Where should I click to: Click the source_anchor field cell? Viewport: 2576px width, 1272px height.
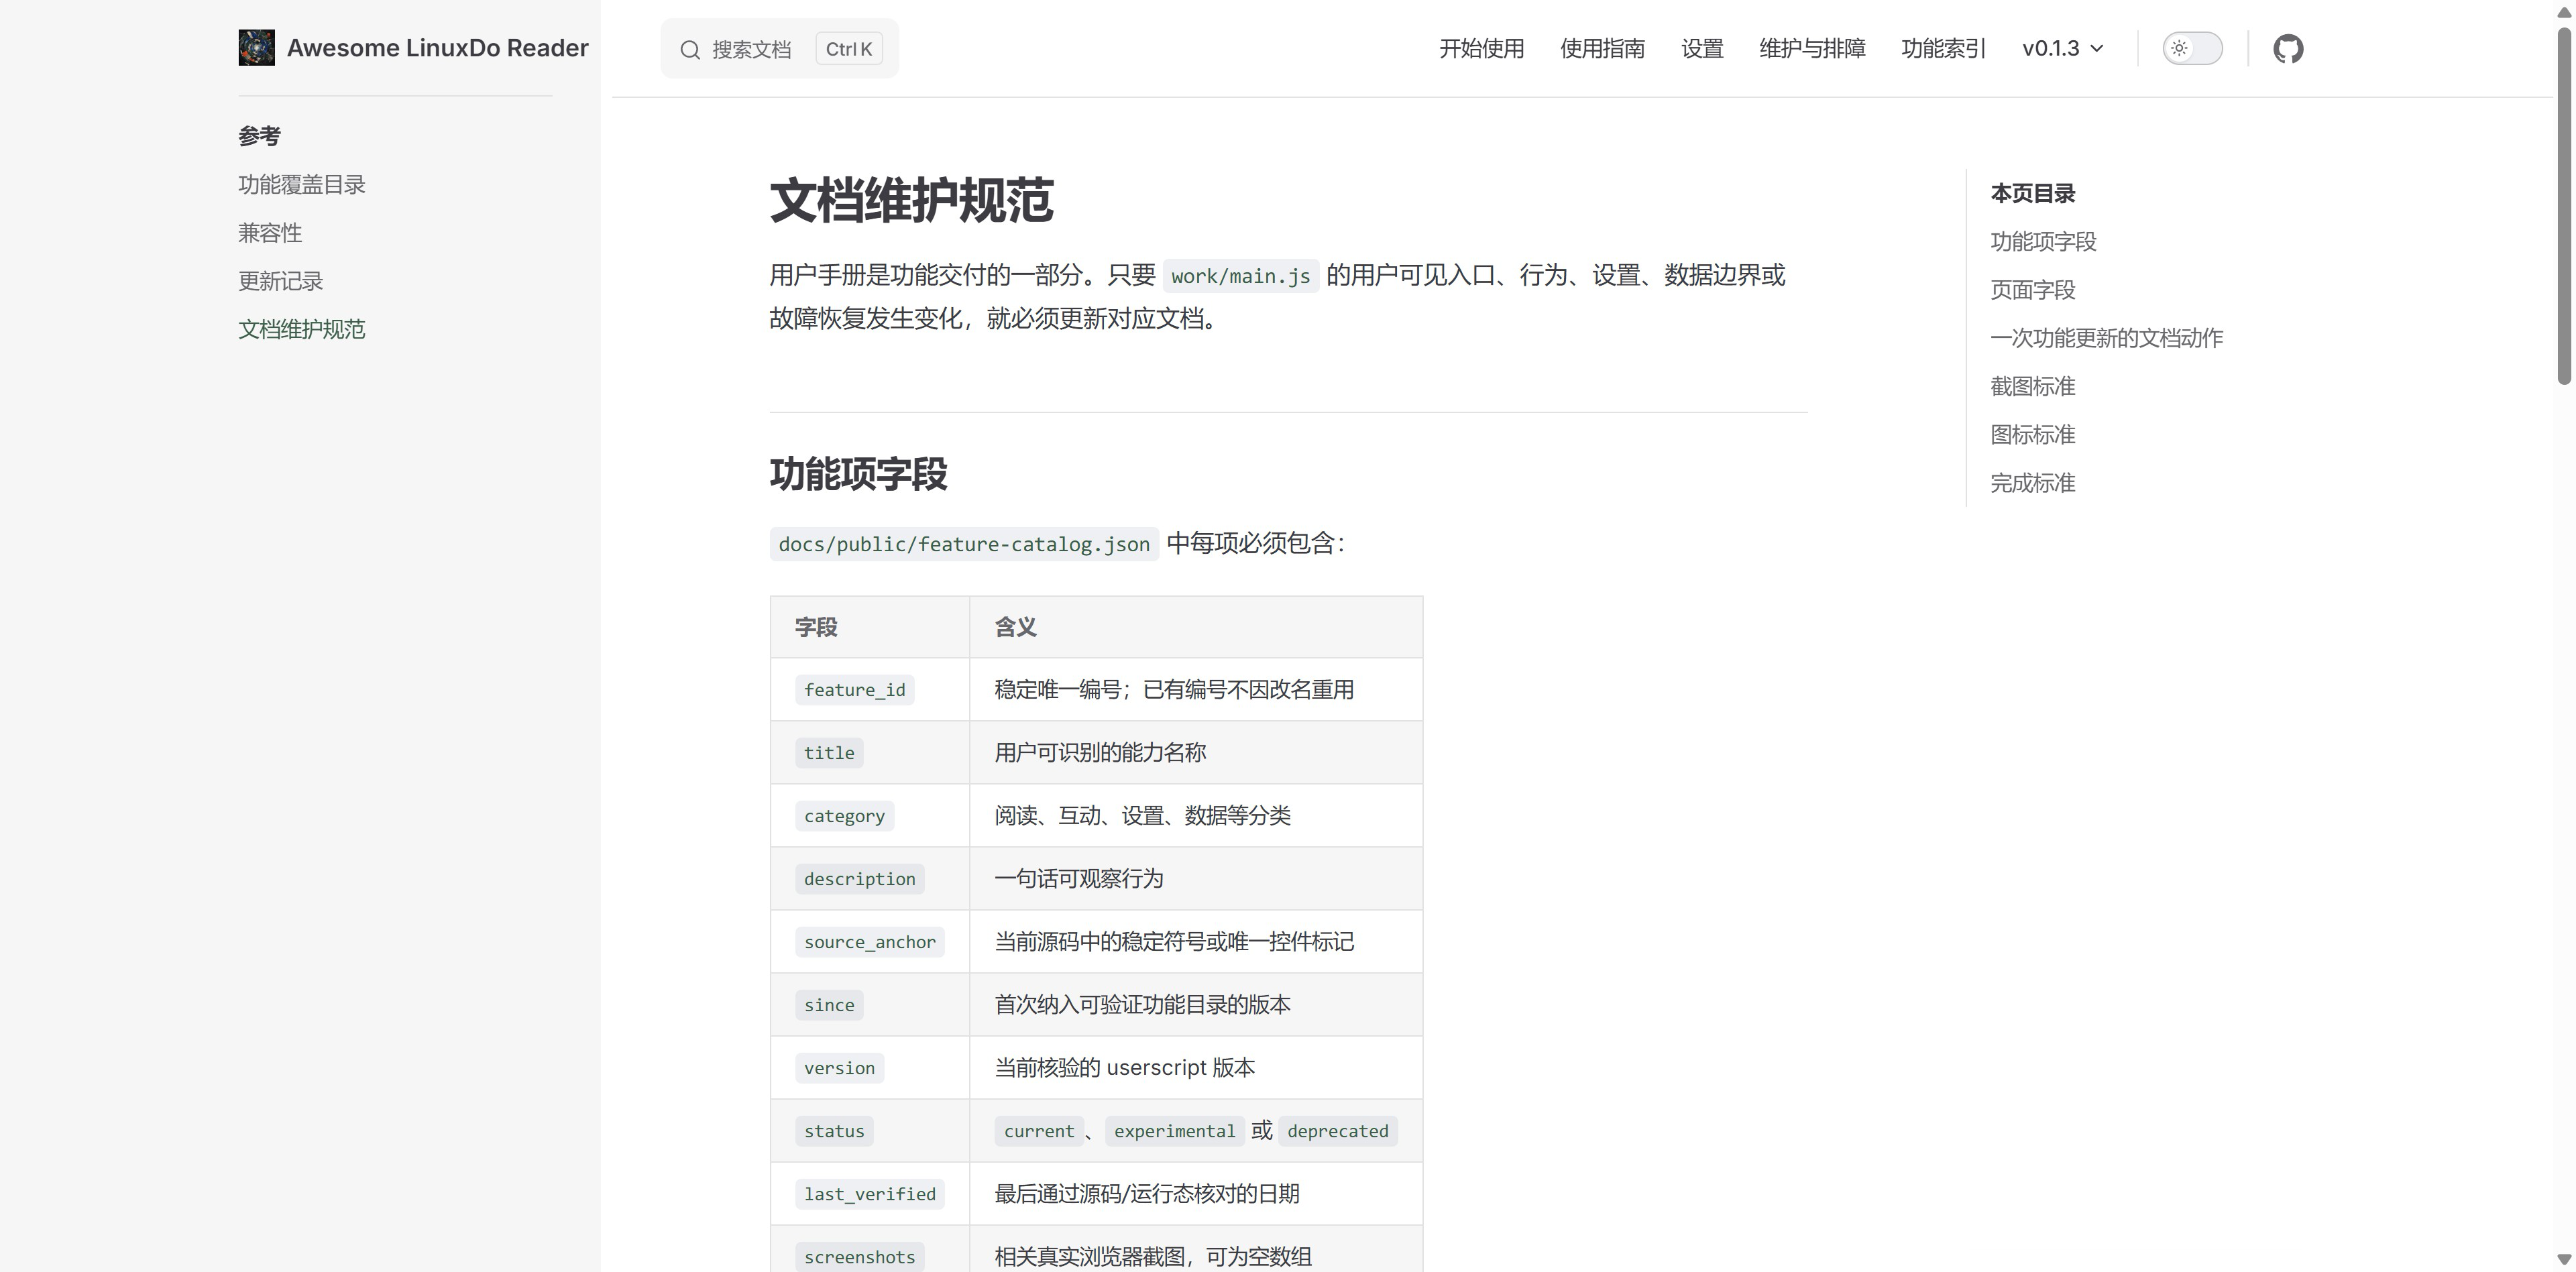click(x=869, y=942)
